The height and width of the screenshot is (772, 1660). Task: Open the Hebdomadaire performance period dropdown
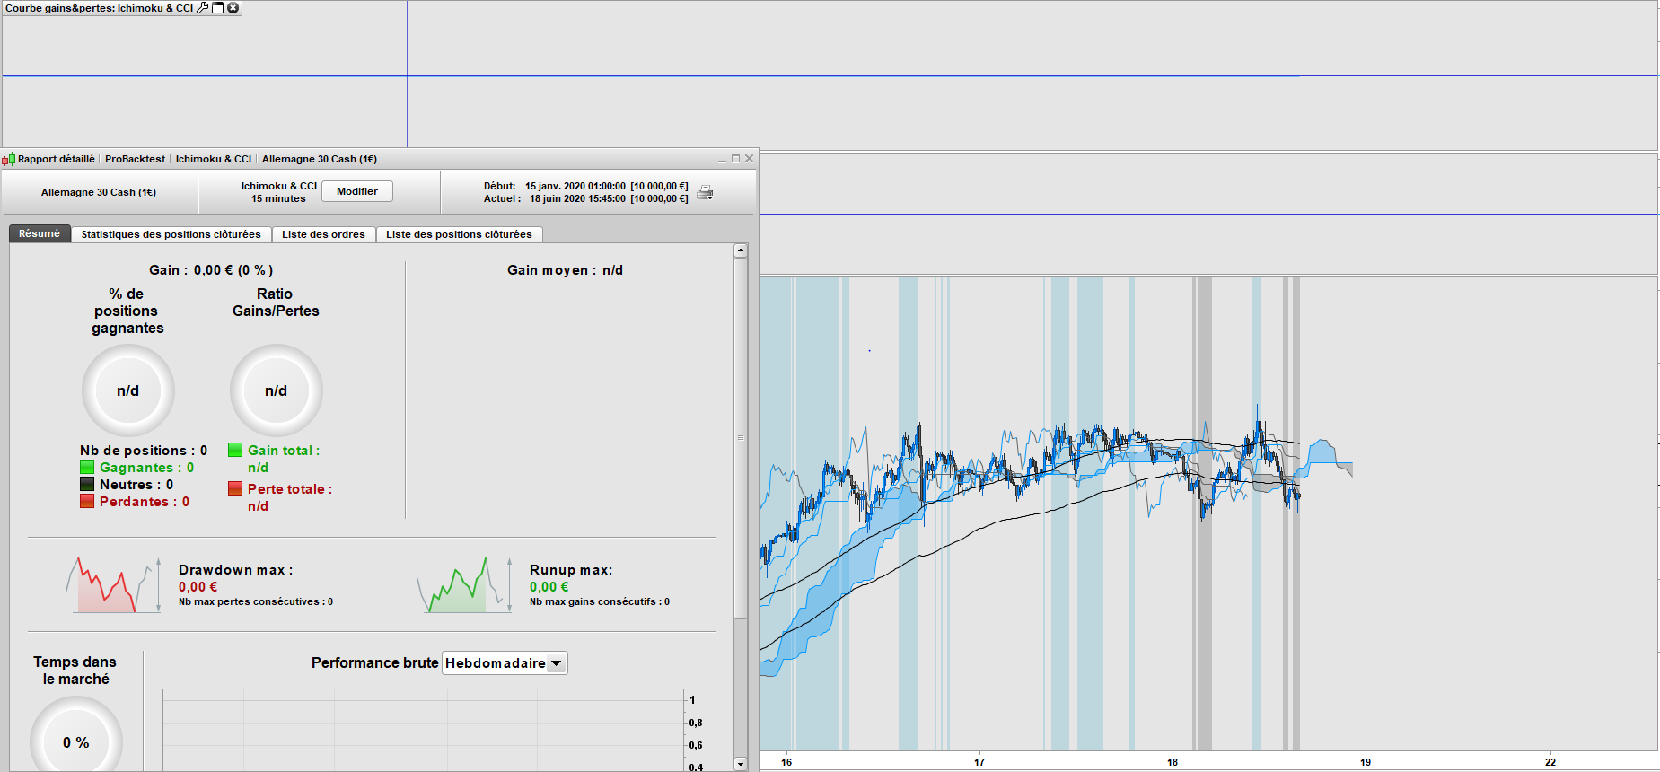505,663
